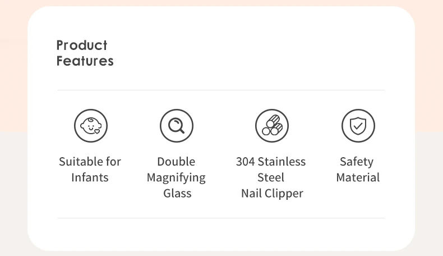Click the horizontal divider below the heading
443x256 pixels.
[221, 90]
